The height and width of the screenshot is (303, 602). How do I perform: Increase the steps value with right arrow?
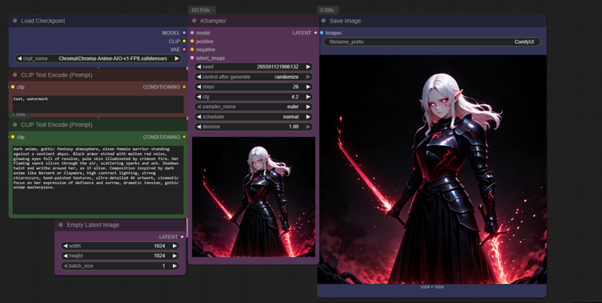tap(308, 86)
